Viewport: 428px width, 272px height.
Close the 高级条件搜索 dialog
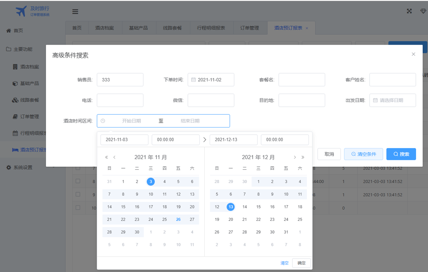[x=413, y=54]
